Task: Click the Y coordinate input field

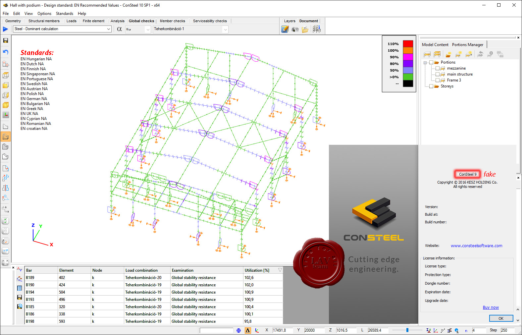Action: (314, 330)
